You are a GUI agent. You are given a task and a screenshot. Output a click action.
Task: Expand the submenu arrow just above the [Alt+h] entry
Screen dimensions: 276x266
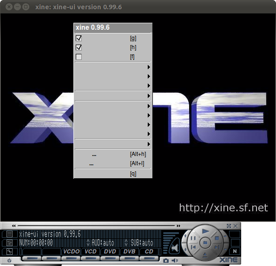(149, 144)
